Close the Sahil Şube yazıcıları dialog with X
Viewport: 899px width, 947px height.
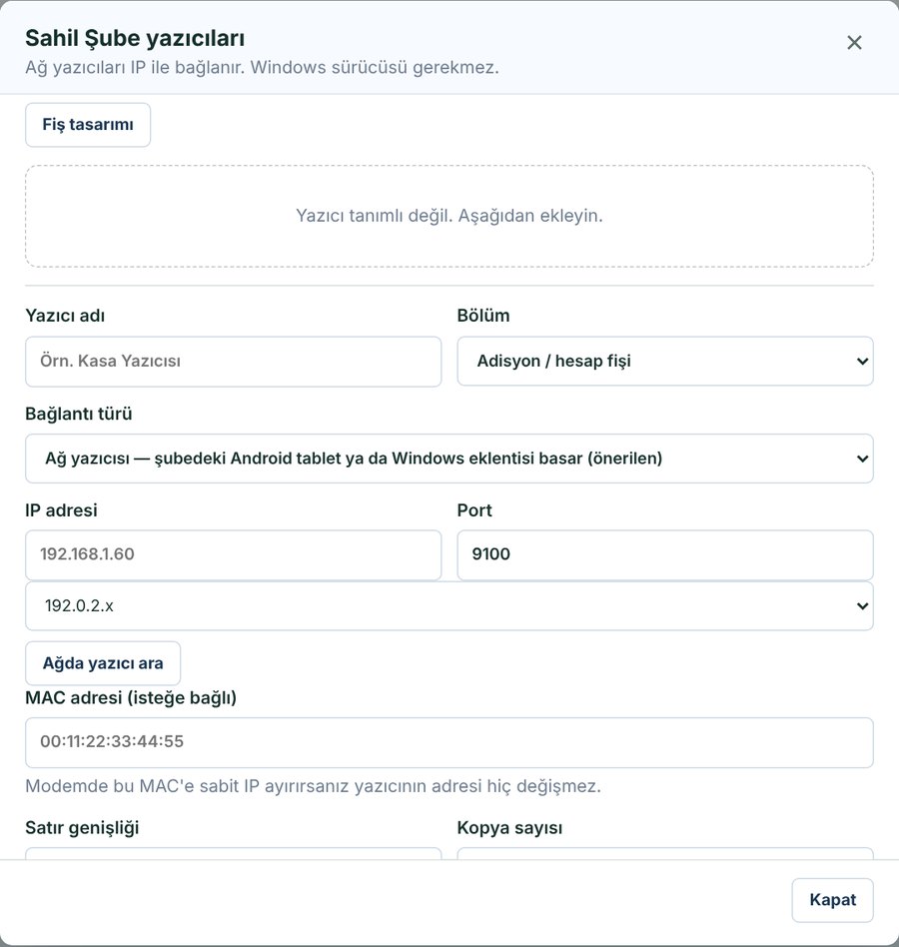(x=854, y=42)
